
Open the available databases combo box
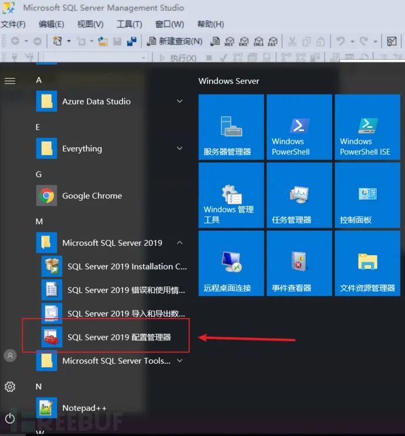tap(96, 58)
